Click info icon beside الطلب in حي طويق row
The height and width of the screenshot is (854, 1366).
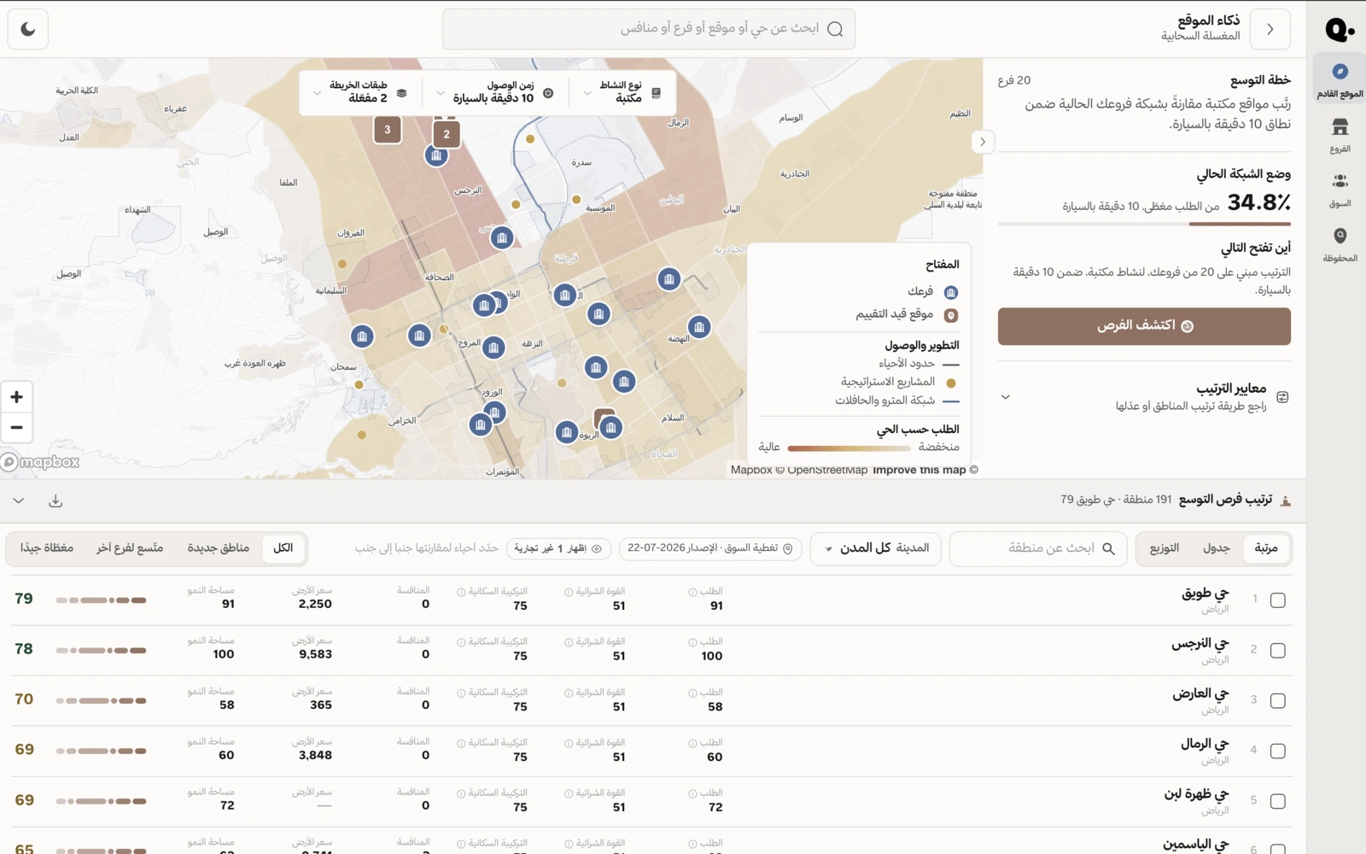(x=692, y=592)
